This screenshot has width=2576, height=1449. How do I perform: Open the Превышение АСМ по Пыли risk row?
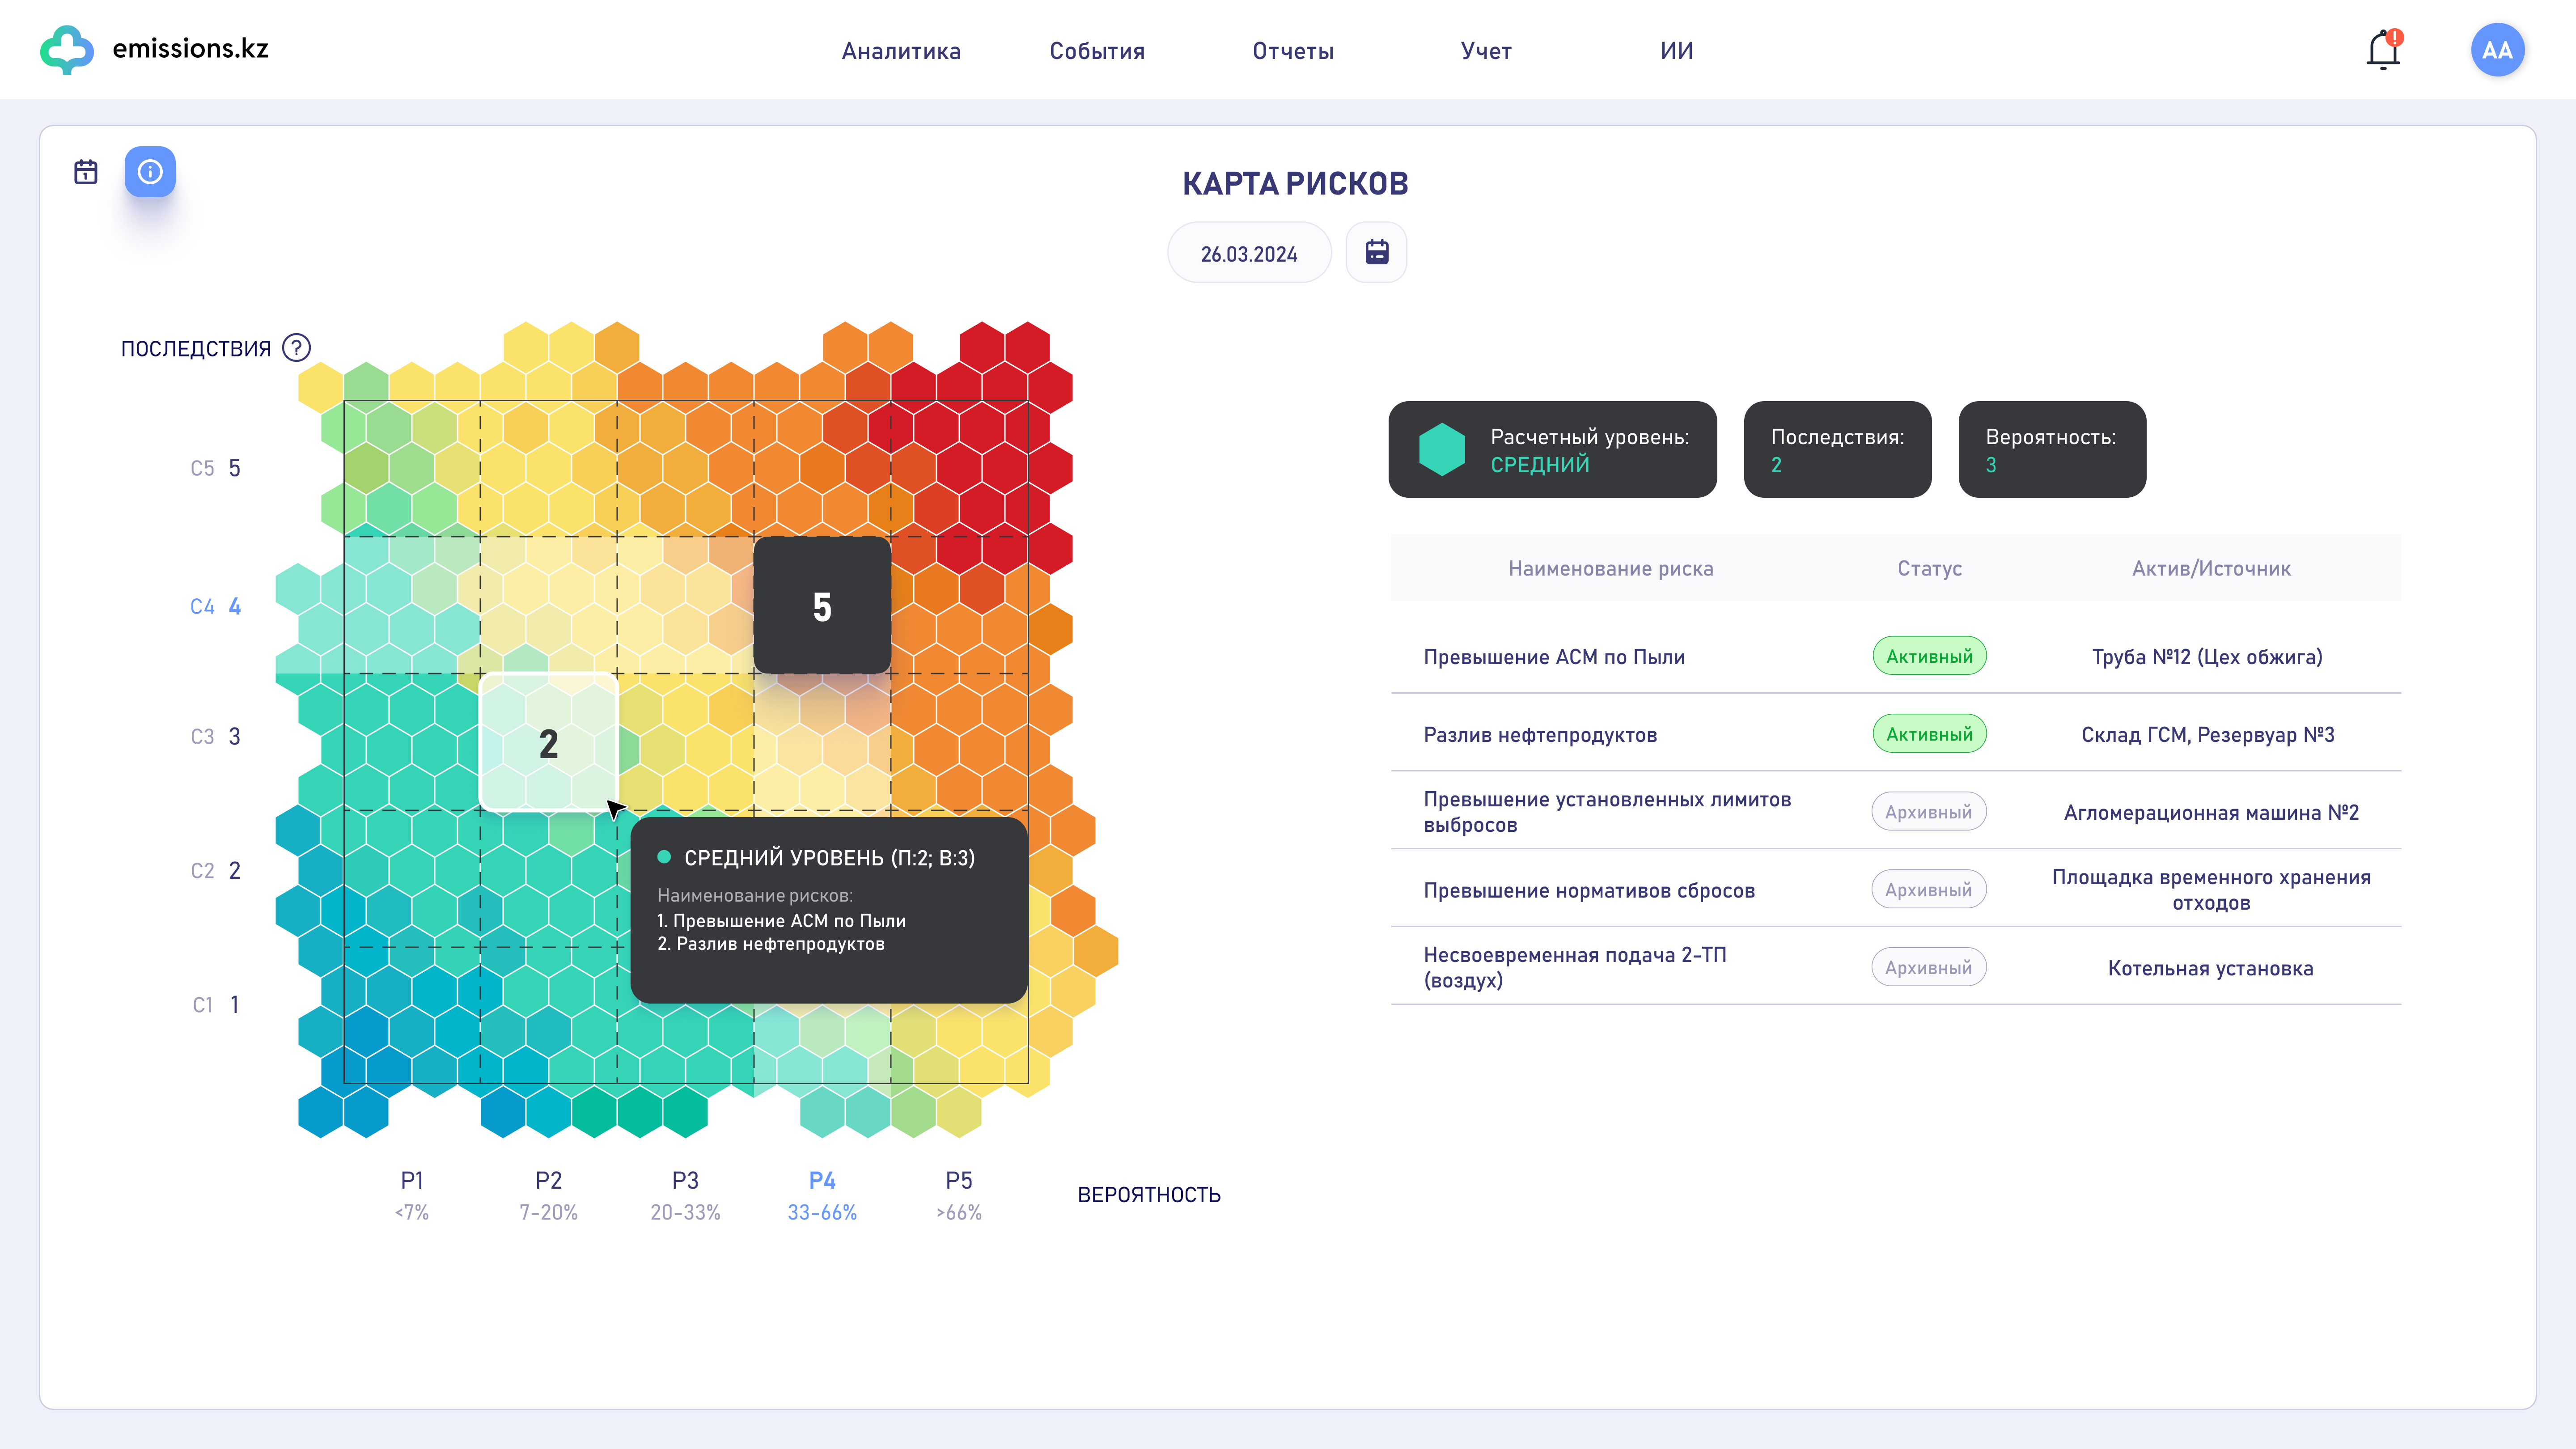[x=1554, y=657]
